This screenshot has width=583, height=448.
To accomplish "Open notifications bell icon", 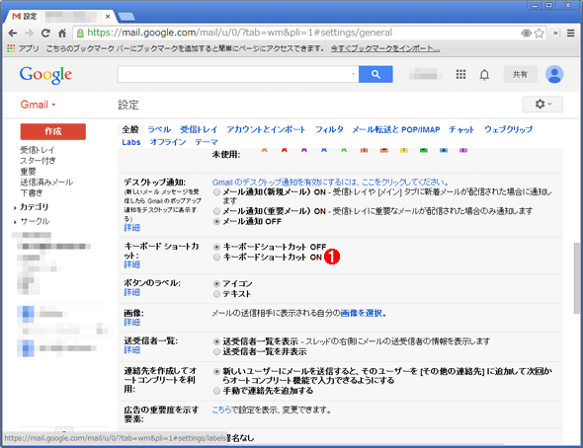I will [484, 75].
